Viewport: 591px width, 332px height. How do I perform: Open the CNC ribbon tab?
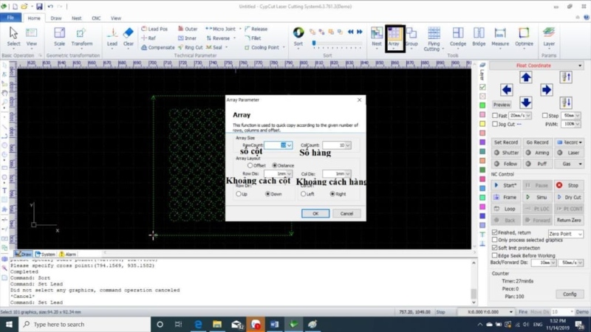coord(96,18)
